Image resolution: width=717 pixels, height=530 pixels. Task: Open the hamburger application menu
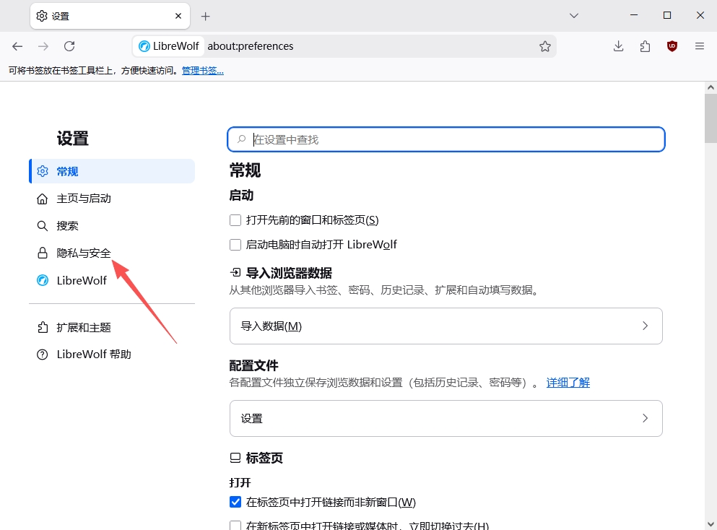click(699, 46)
